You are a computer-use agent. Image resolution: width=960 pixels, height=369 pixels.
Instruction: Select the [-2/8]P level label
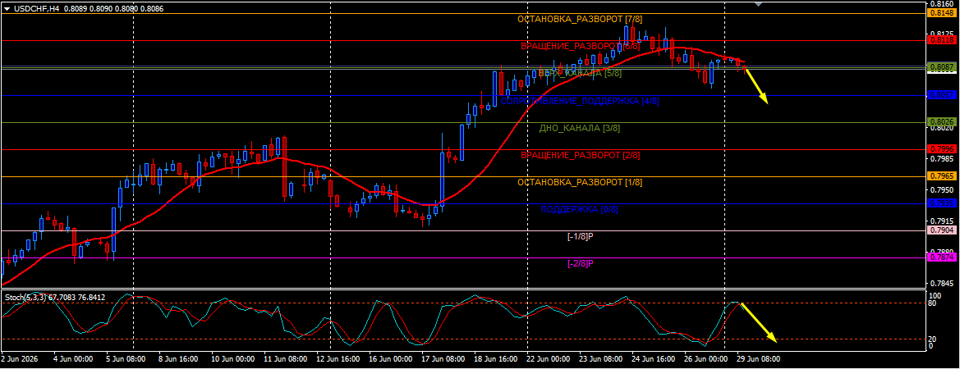coord(581,263)
